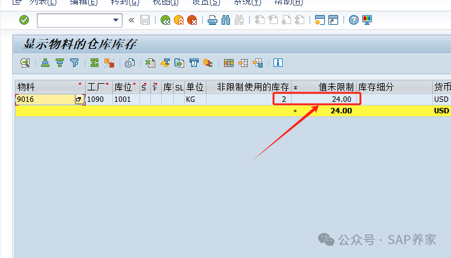The width and height of the screenshot is (451, 258).
Task: Click the green Total sigma icon
Action: 94,63
